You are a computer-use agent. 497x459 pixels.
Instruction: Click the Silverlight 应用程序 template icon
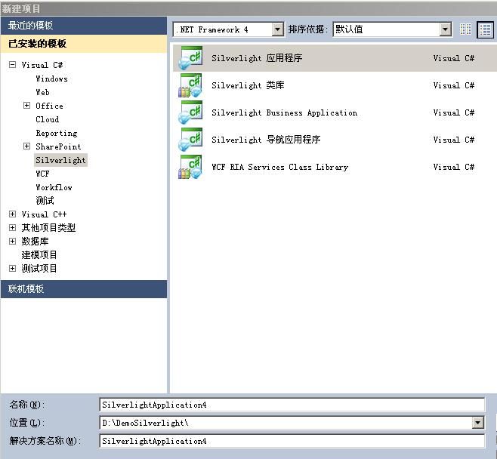click(x=190, y=58)
